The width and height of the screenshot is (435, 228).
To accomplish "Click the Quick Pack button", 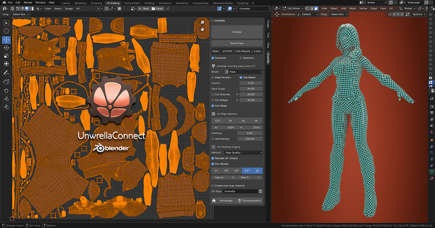I will [237, 43].
